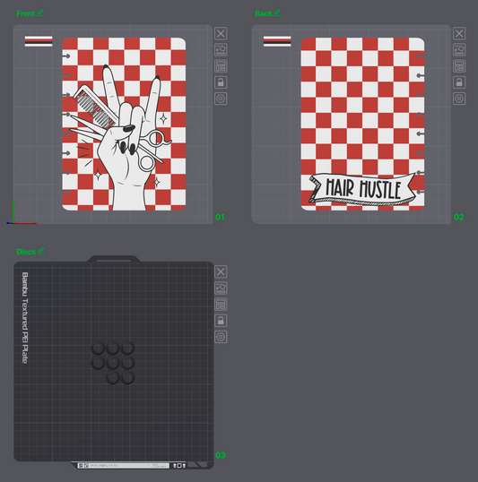
Task: Open plate settings for the Back plate
Action: pos(459,99)
